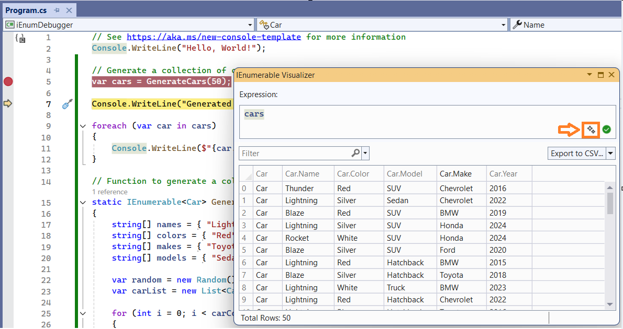
Task: Click the Copilot sparkle icon in Expression box
Action: [591, 130]
